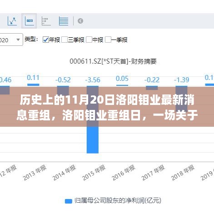Enable the 一季报 checkbox

tap(108, 40)
